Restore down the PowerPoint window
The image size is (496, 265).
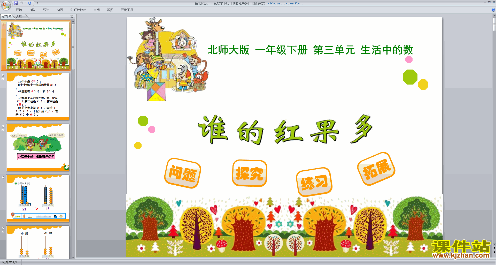[489, 2]
